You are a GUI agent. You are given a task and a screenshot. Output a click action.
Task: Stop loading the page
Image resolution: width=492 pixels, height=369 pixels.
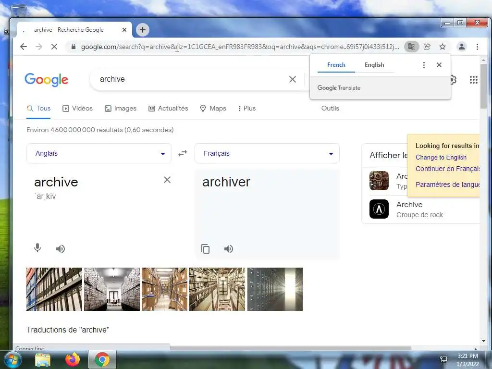click(54, 47)
